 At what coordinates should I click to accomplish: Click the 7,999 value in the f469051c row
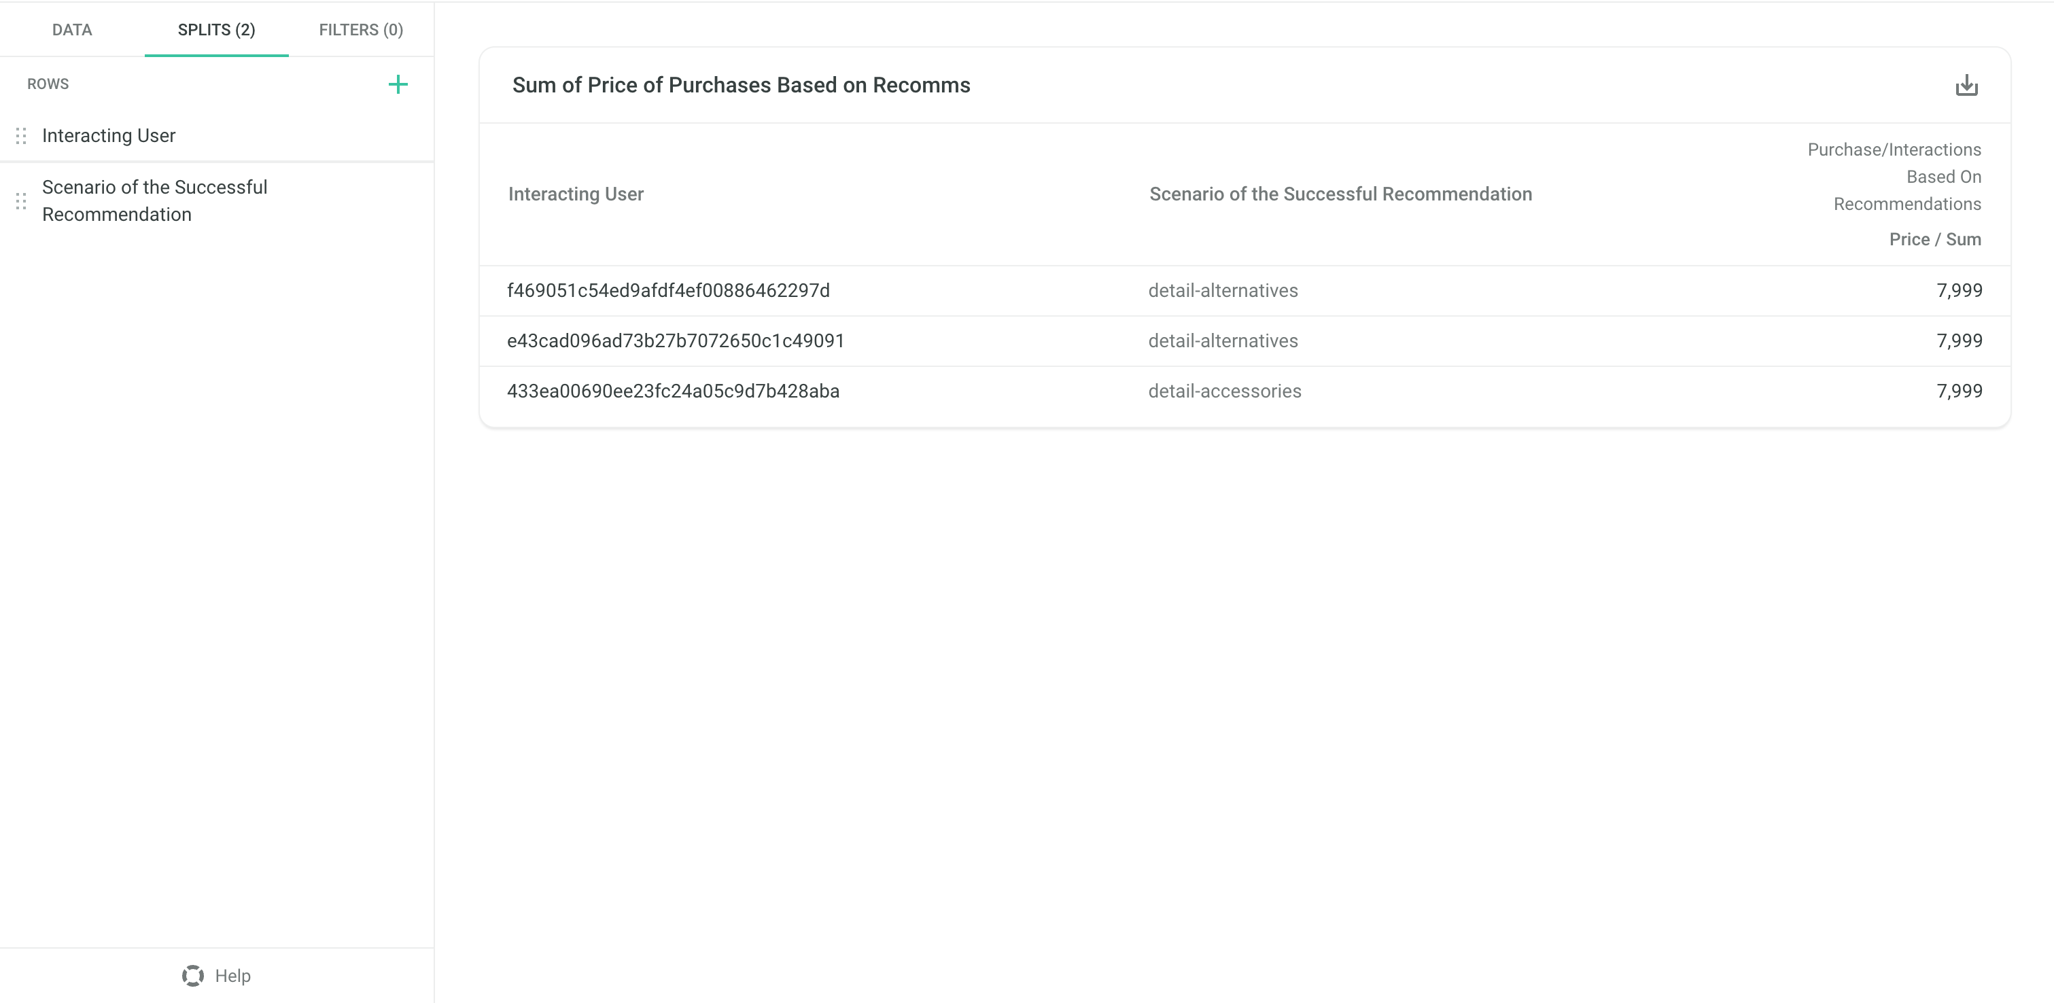[x=1959, y=290]
